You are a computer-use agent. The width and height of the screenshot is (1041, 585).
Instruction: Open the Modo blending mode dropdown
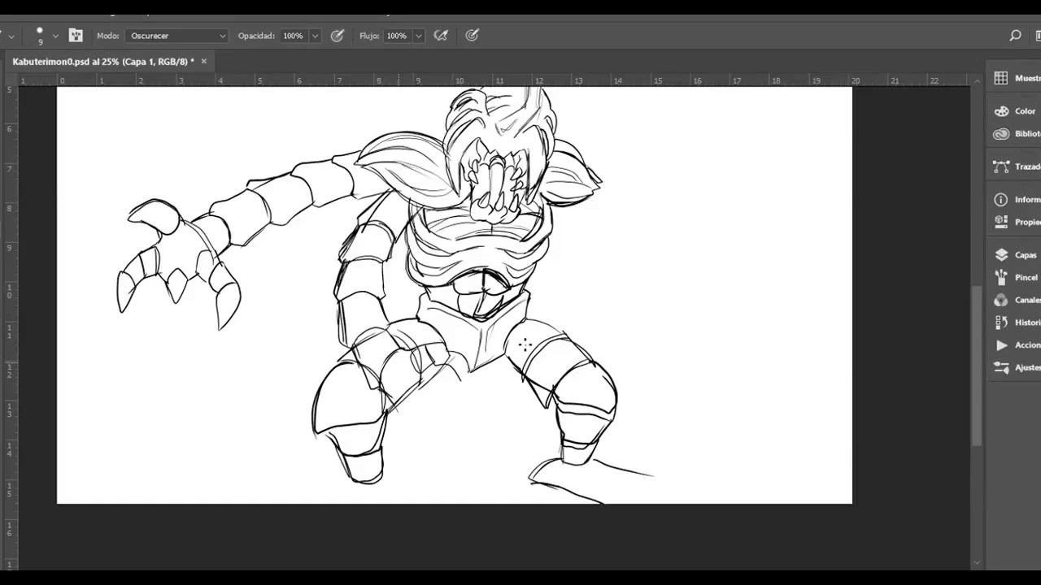click(177, 36)
